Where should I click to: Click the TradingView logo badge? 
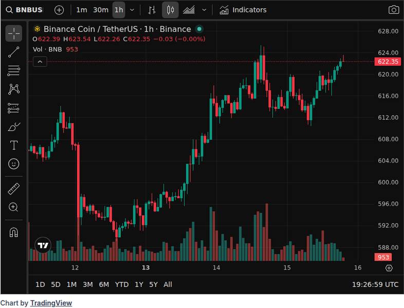pos(43,245)
